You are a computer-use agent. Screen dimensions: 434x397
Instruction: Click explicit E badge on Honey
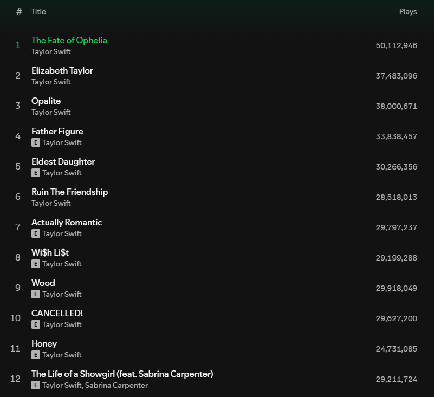coord(35,355)
